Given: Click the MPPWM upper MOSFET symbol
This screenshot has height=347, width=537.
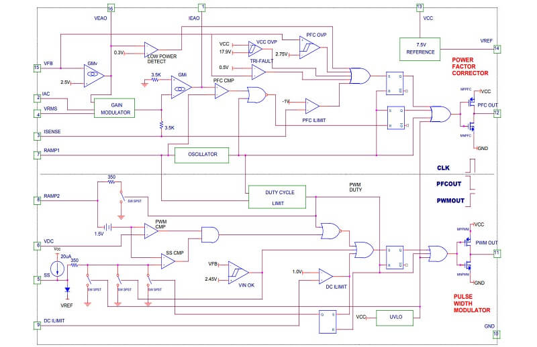Looking at the screenshot, I should (467, 242).
